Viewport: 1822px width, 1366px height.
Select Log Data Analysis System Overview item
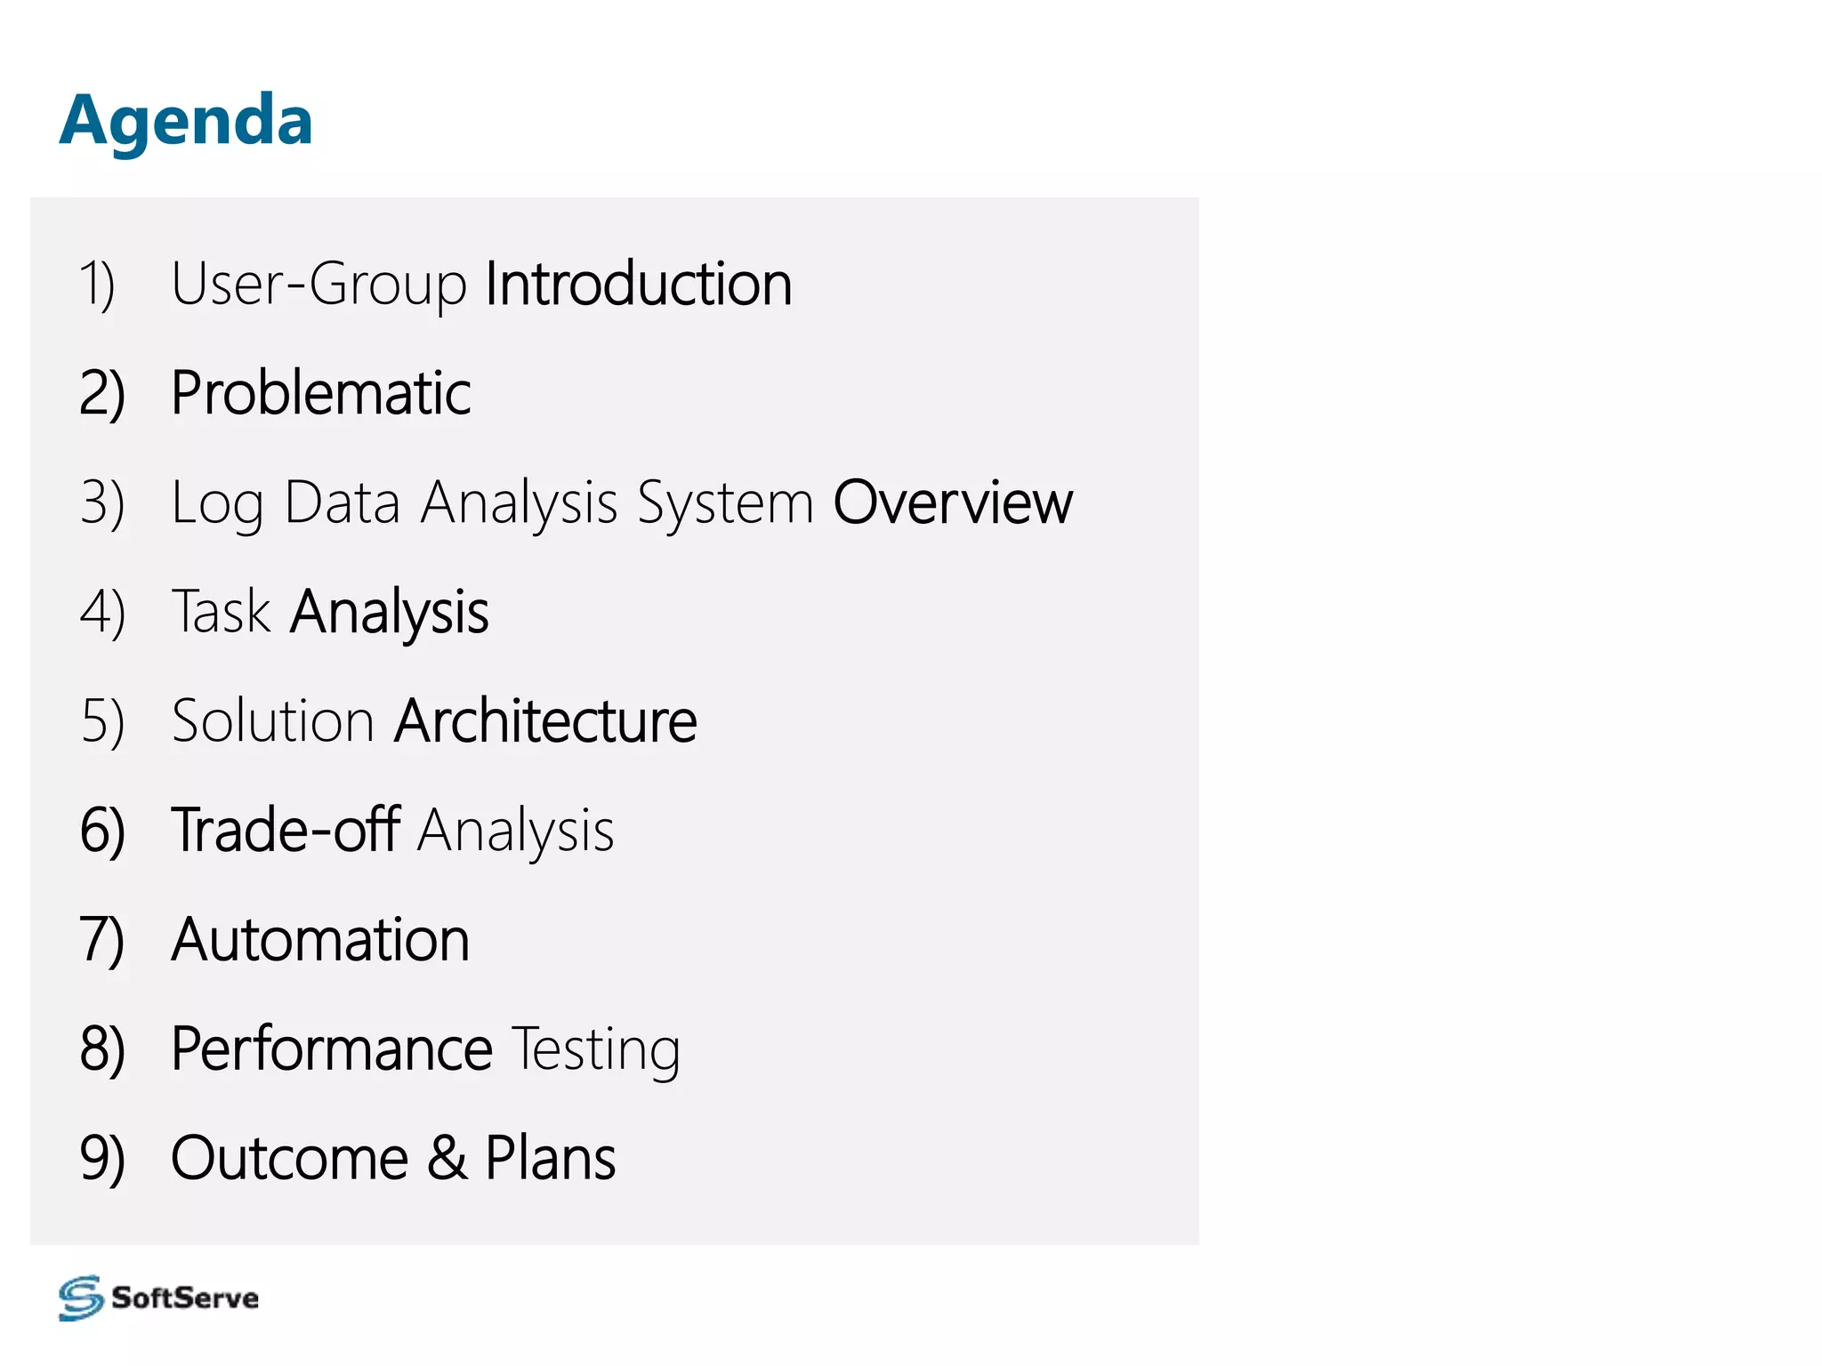pyautogui.click(x=621, y=503)
